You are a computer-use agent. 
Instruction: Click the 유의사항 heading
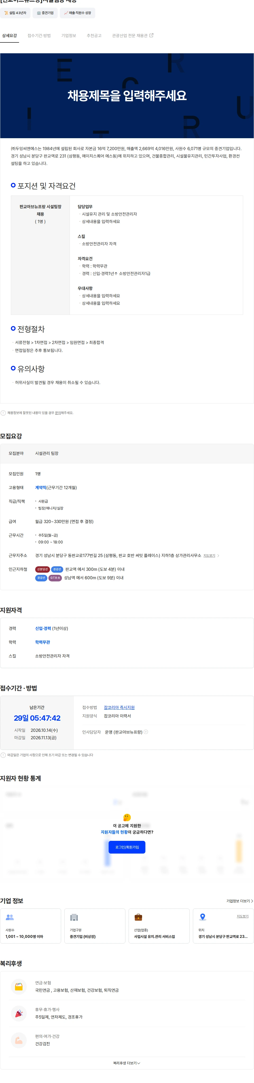click(31, 369)
